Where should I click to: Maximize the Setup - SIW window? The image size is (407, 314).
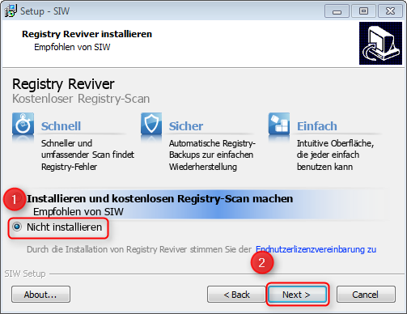pos(363,11)
